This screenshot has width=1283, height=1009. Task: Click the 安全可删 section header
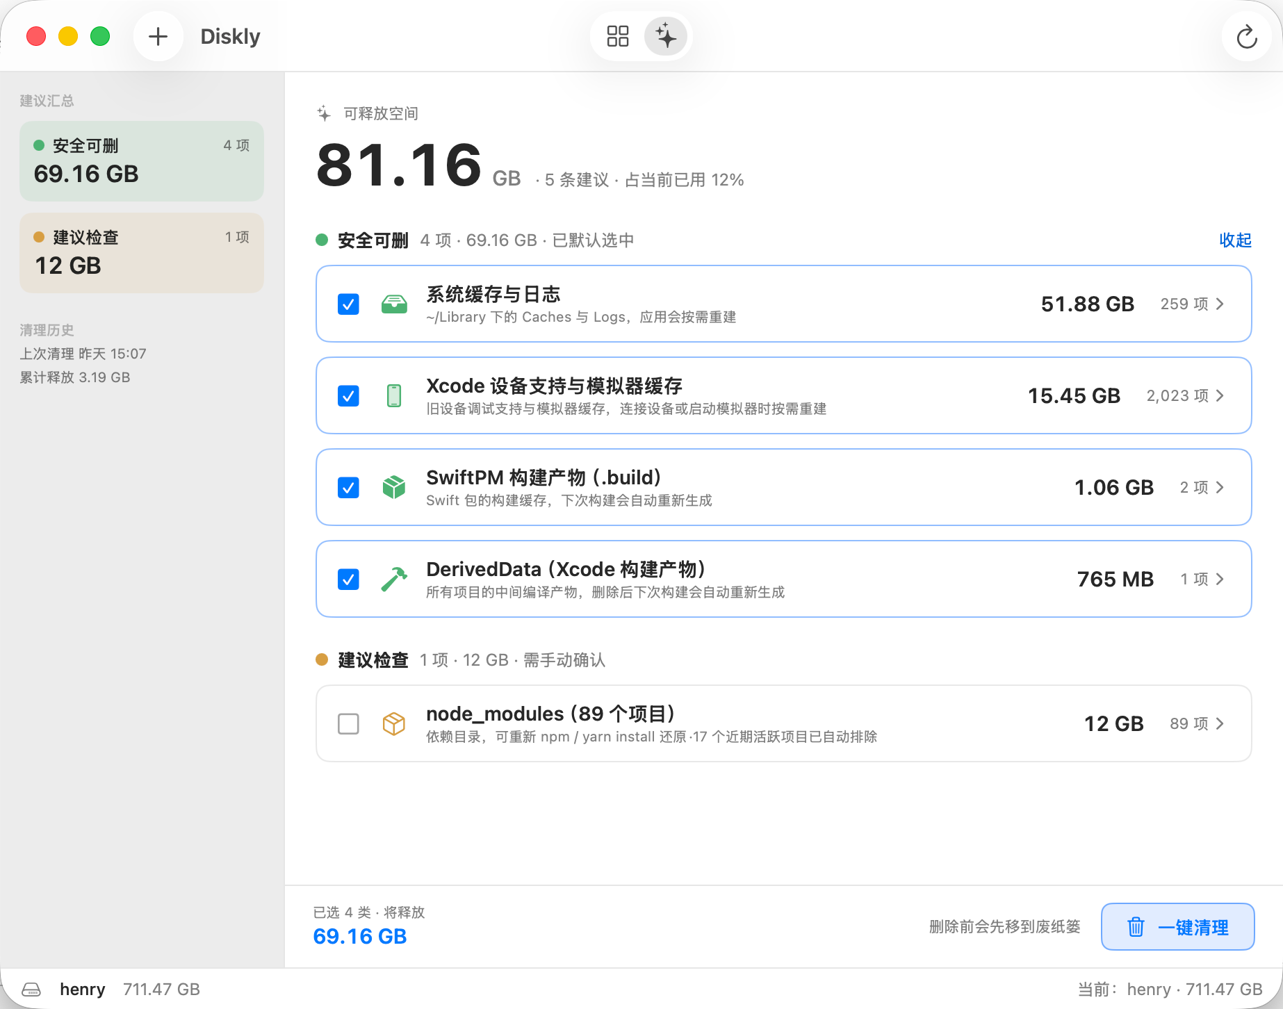pos(373,240)
